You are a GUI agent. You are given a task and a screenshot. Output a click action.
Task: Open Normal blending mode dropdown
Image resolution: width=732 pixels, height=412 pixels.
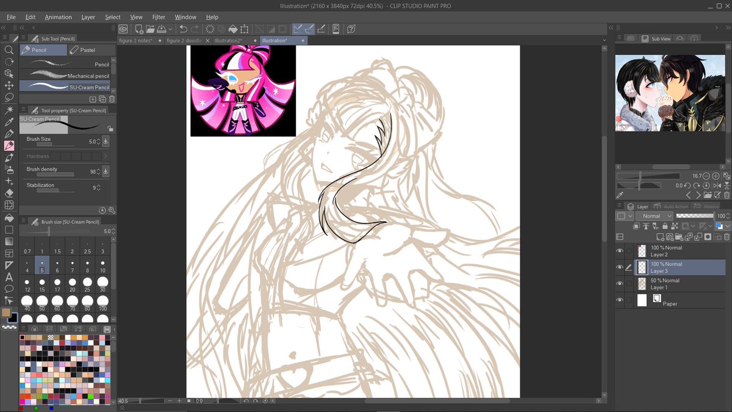tap(655, 216)
